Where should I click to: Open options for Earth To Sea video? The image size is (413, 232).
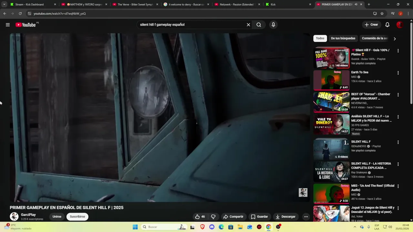tap(398, 73)
